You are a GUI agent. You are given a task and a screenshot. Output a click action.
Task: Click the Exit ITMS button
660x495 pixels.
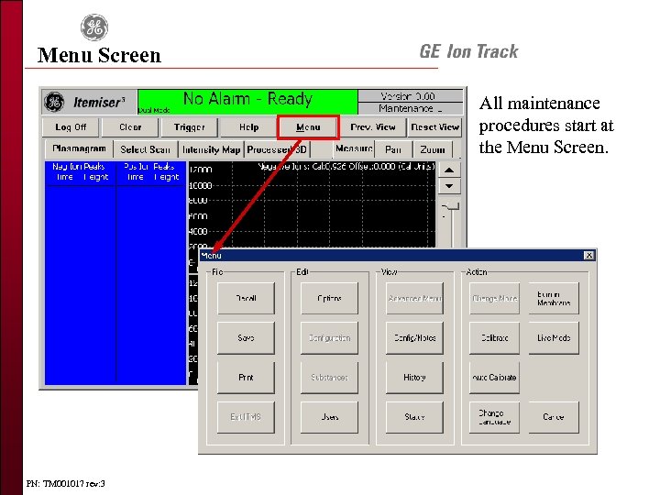coord(246,417)
